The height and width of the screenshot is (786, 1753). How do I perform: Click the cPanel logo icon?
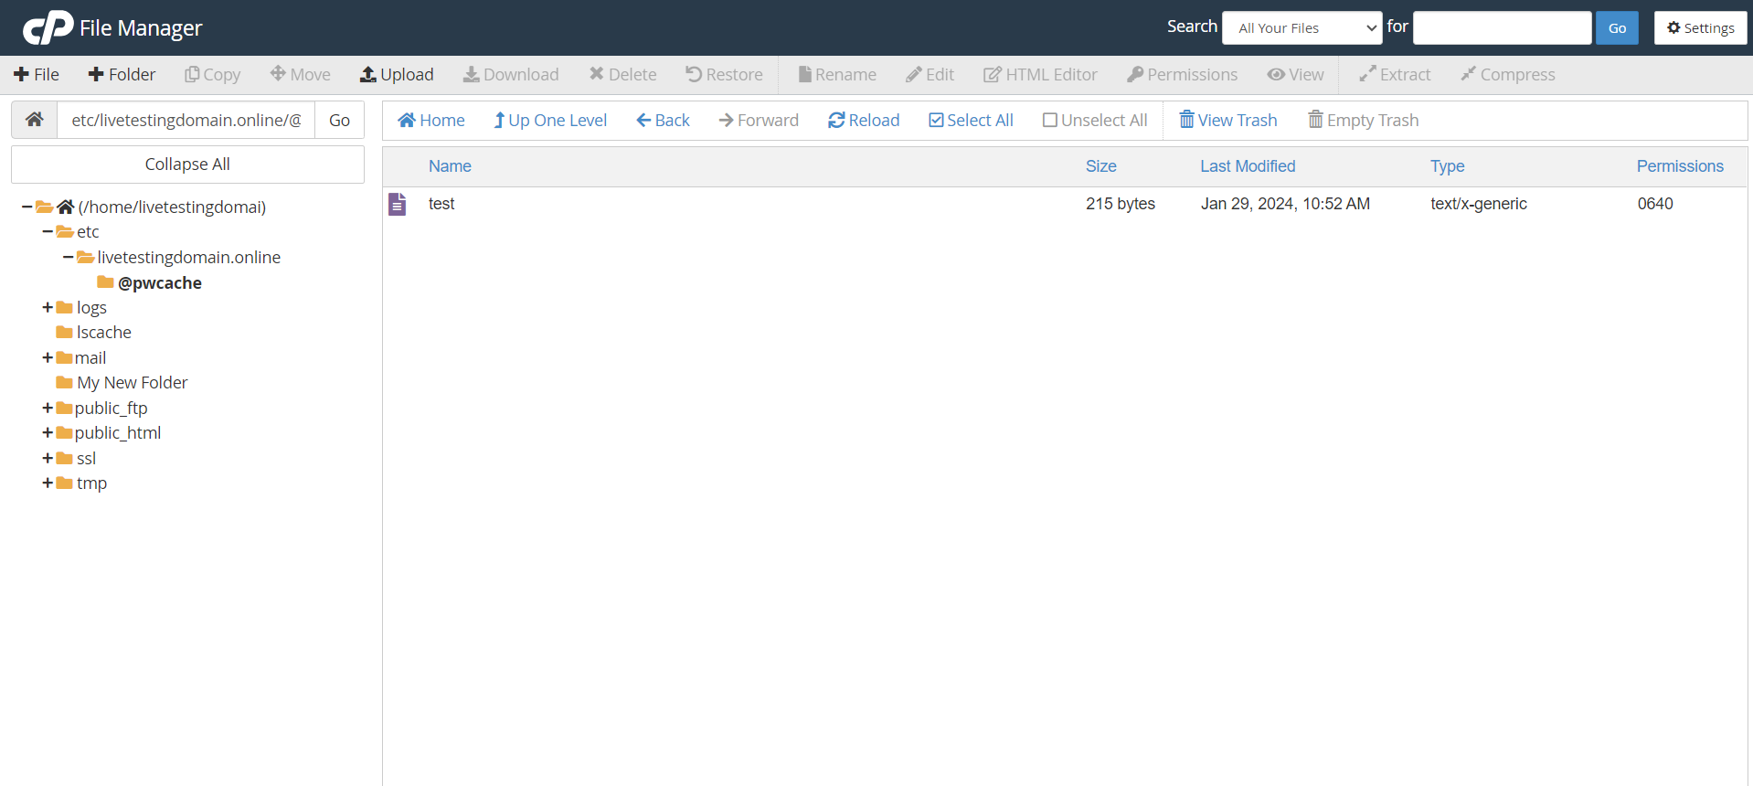coord(48,27)
